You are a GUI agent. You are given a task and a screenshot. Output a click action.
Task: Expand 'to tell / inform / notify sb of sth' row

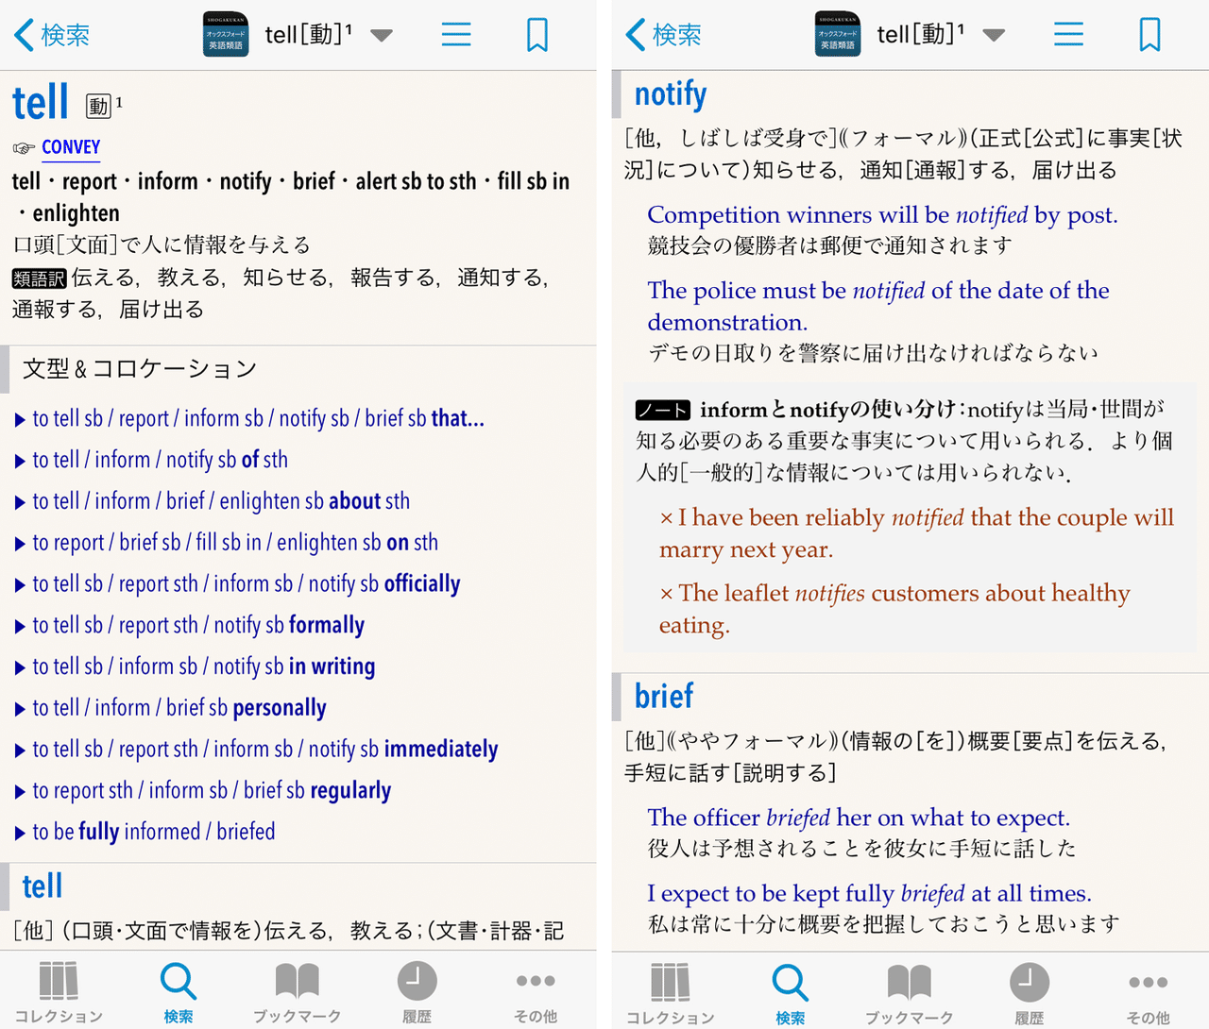pos(151,460)
